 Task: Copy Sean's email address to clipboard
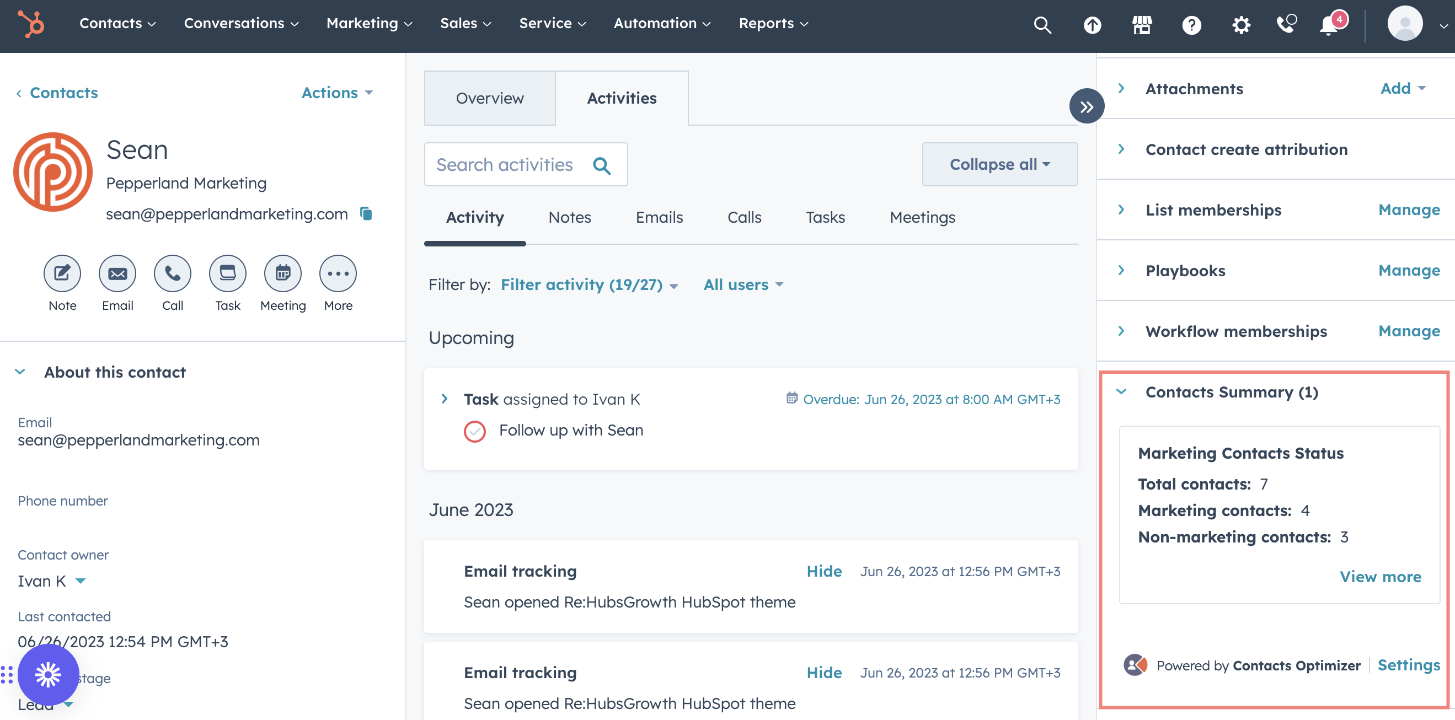click(366, 213)
